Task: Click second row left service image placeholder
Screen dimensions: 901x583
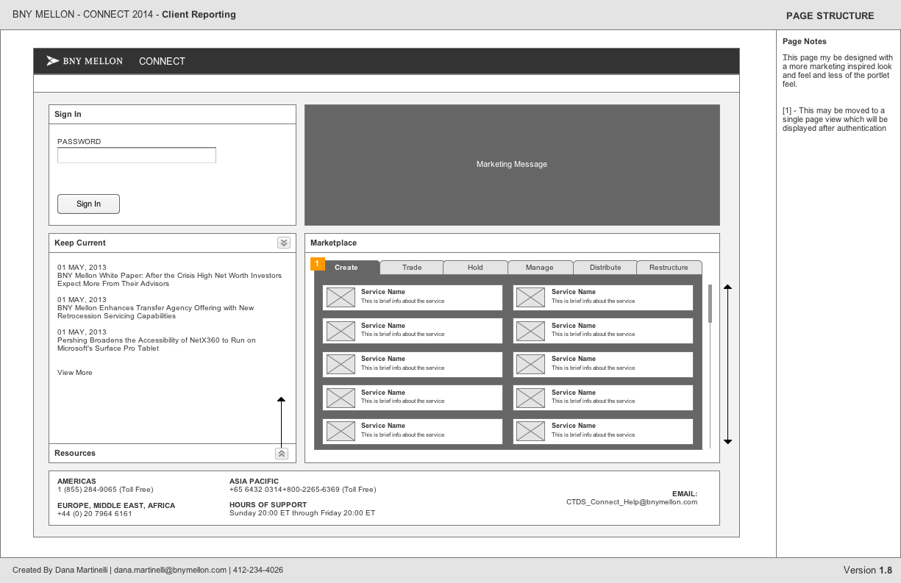Action: (341, 331)
